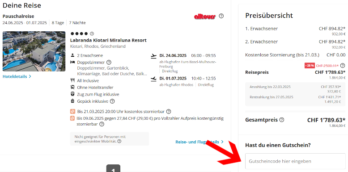The width and height of the screenshot is (348, 172).
Task: Open help icon for free cancellation until 21.03.2025
Action: (169, 111)
